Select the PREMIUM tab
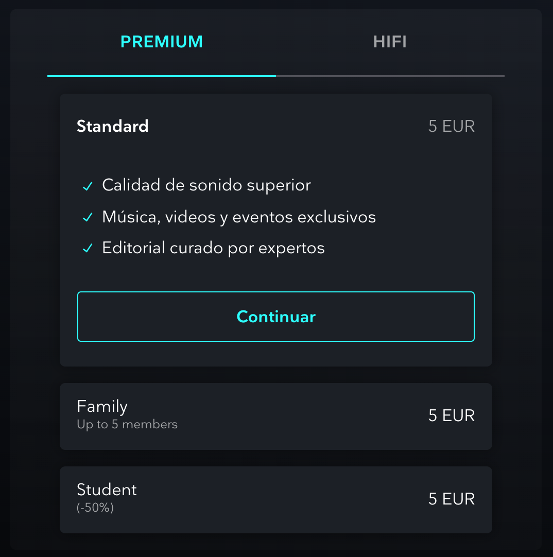 [162, 42]
